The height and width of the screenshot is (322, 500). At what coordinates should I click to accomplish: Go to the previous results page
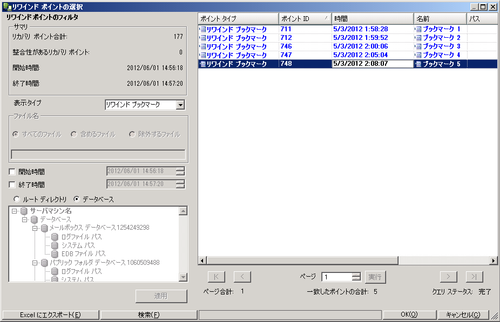click(242, 277)
